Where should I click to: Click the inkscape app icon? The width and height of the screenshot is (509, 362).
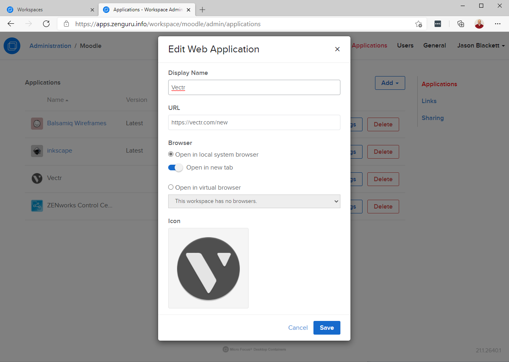(x=37, y=151)
